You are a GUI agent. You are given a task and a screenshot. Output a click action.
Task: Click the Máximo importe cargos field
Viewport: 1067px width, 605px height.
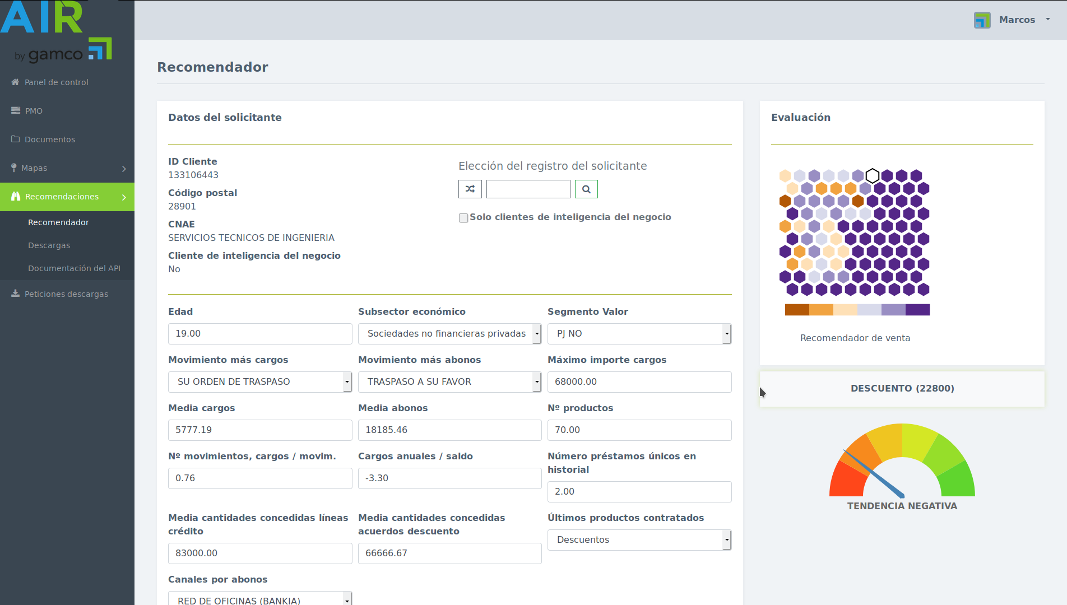click(x=639, y=382)
